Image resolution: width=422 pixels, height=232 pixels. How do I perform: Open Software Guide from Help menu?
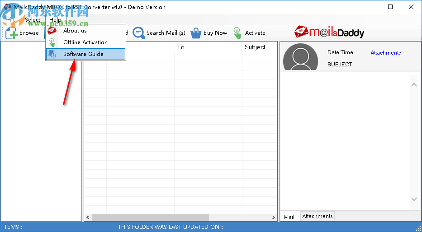[x=85, y=54]
